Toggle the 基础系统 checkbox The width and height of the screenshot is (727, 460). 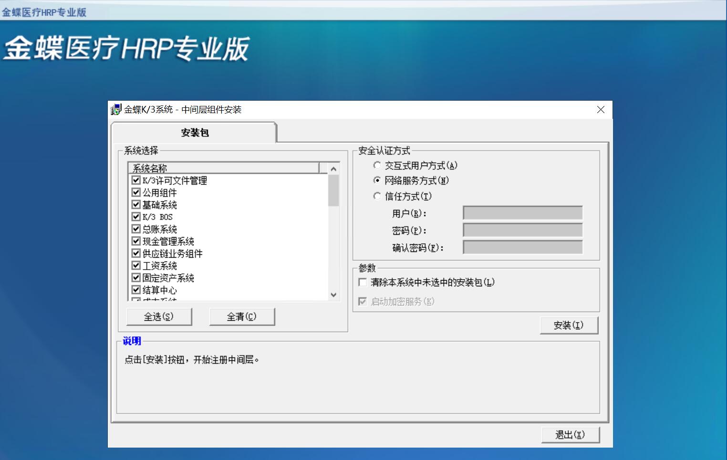click(x=136, y=205)
